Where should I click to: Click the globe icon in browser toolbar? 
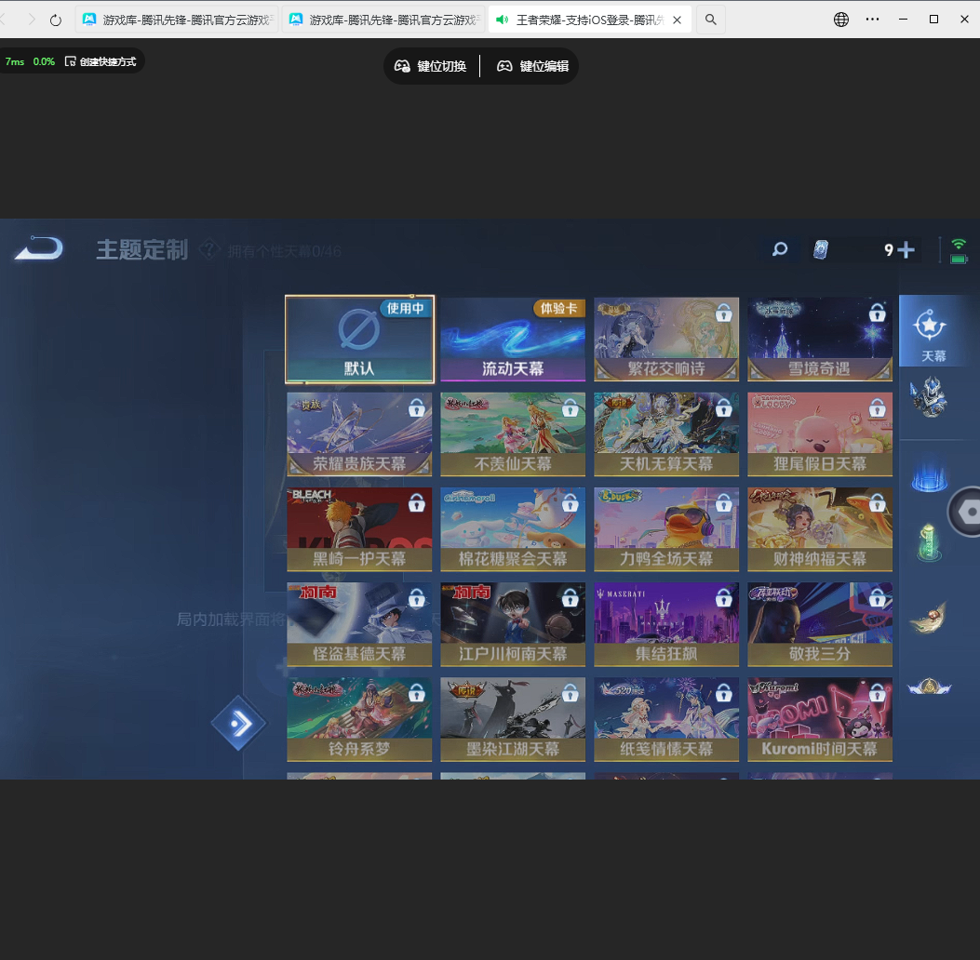(840, 19)
